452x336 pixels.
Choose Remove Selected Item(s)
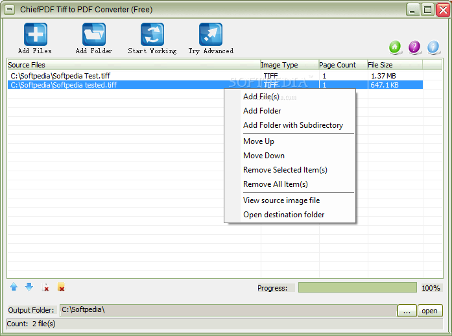[290, 170]
